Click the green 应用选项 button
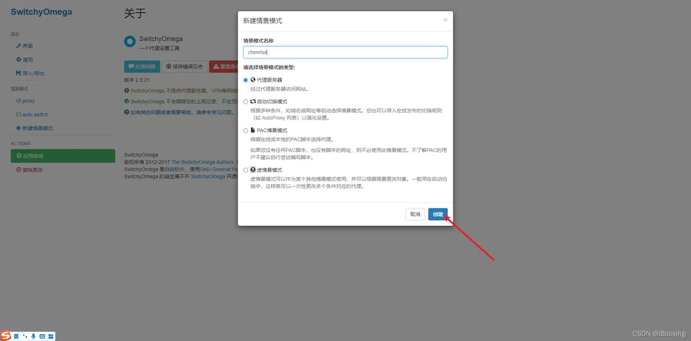Viewport: 691px width, 341px height. coord(62,156)
